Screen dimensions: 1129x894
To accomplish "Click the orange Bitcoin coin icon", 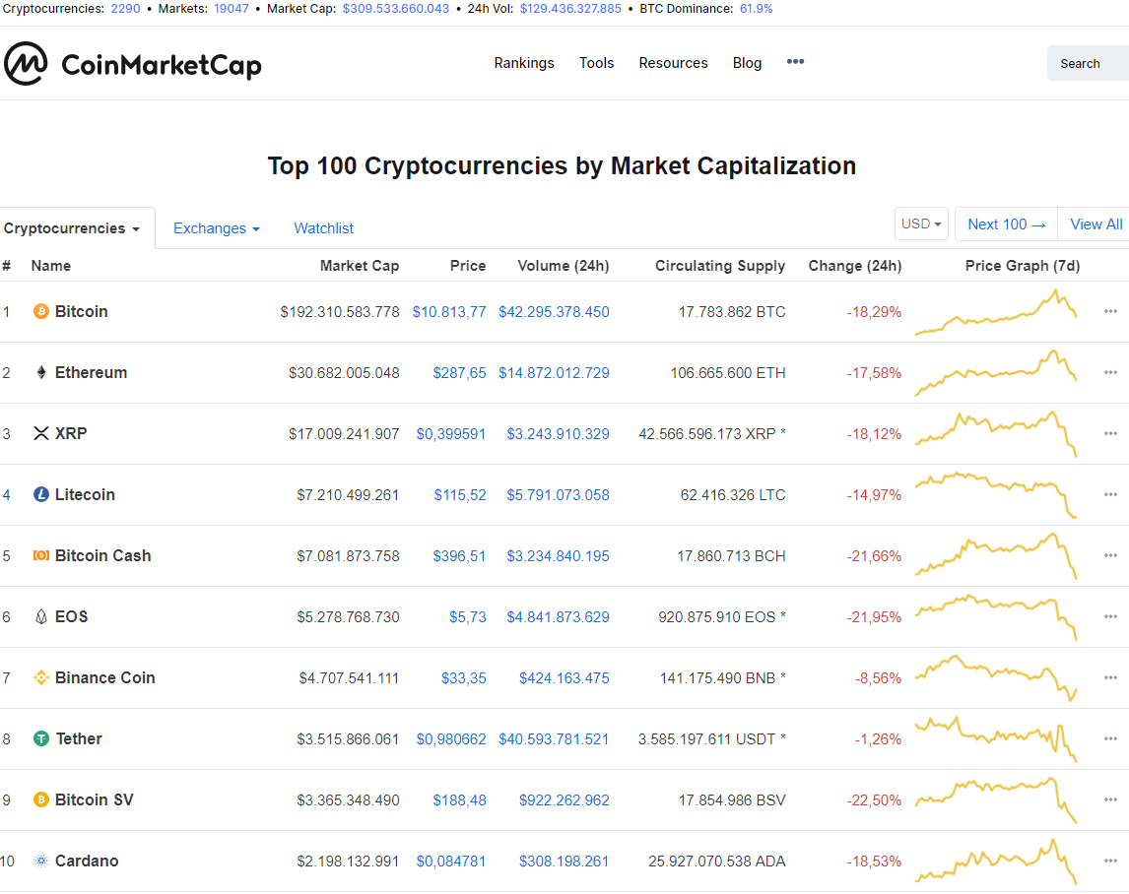I will 41,311.
